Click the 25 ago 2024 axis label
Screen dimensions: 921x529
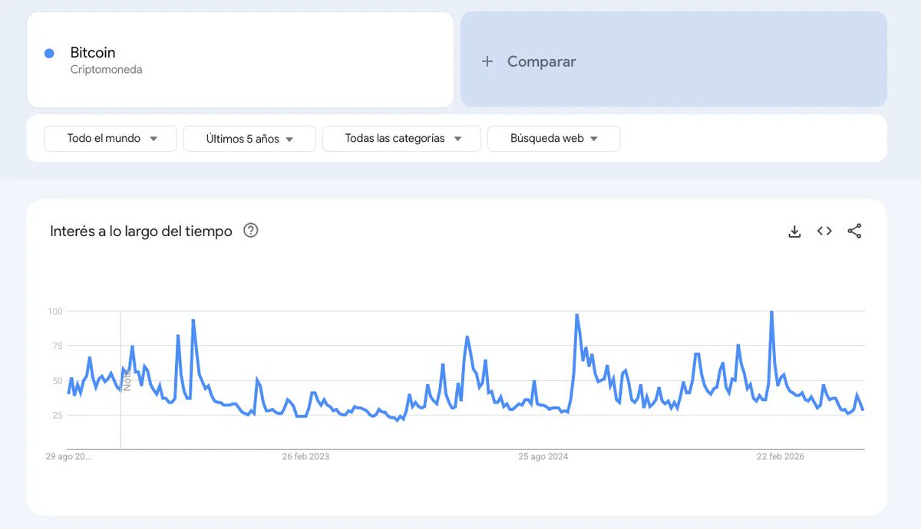coord(543,457)
